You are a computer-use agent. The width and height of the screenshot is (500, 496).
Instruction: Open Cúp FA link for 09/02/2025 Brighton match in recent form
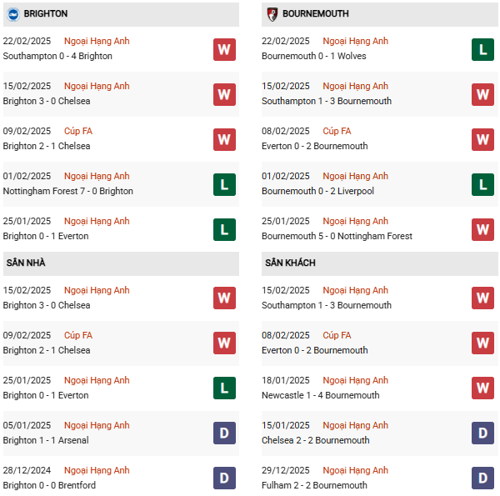[x=78, y=131]
